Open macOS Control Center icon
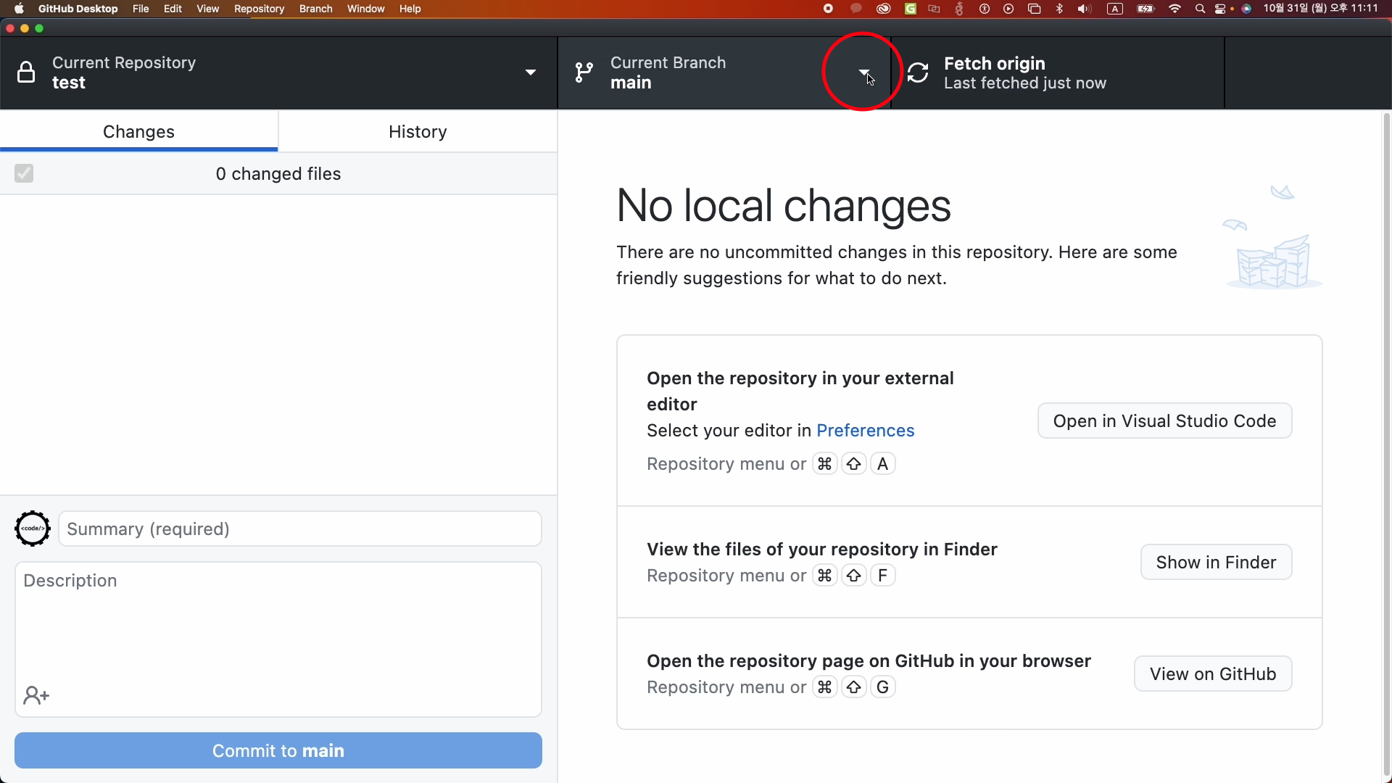Viewport: 1392px width, 783px height. pyautogui.click(x=1221, y=9)
